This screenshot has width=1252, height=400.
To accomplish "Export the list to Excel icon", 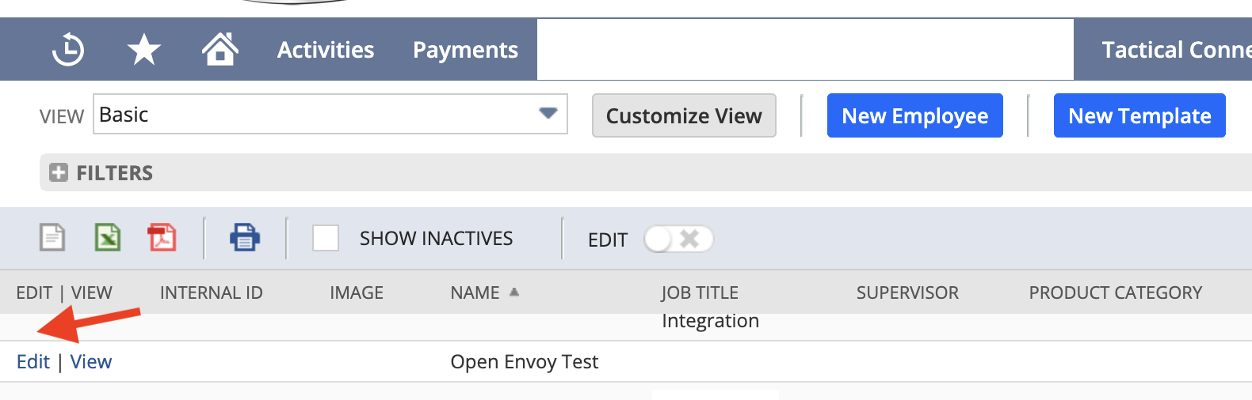I will [108, 237].
